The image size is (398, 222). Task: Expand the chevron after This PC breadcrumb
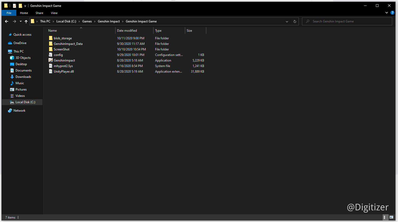[x=53, y=21]
